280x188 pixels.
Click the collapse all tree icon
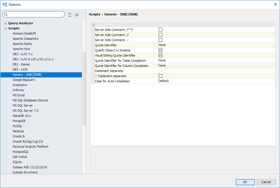77,15
